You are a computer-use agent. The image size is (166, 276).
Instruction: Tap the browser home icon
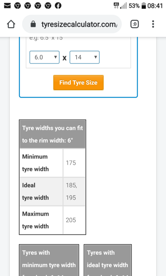(x=11, y=24)
